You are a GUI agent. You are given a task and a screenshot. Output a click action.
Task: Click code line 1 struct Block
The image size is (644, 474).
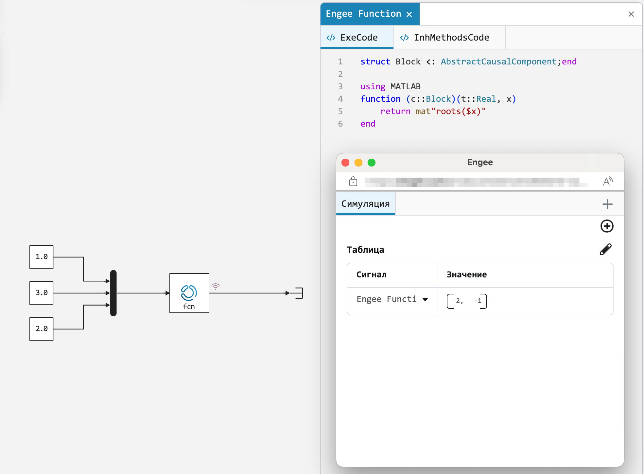tap(468, 61)
